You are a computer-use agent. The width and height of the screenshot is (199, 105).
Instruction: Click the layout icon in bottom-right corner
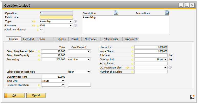(192, 97)
